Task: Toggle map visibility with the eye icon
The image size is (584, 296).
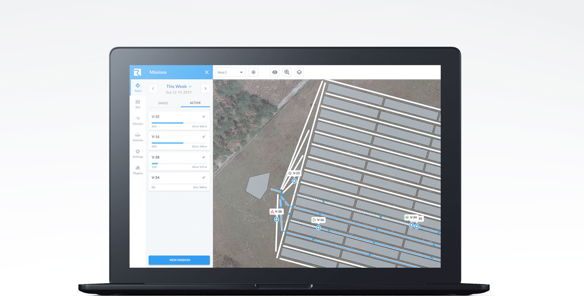Action: pos(275,72)
